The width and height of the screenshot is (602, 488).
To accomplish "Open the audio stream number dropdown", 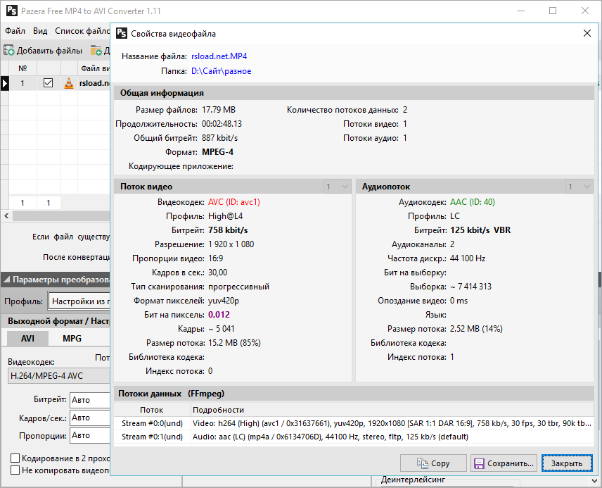I will [579, 187].
